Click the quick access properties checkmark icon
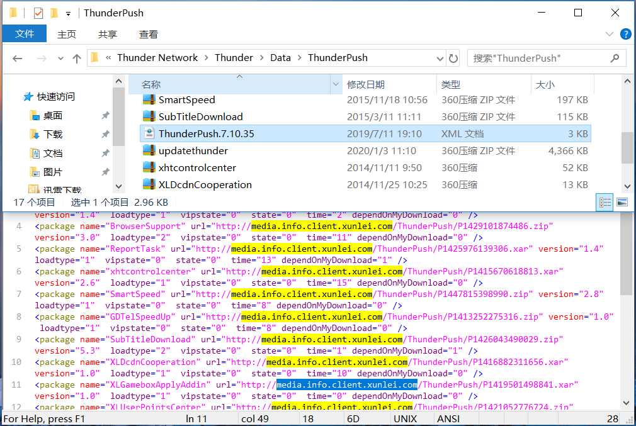636x426 pixels. 38,13
